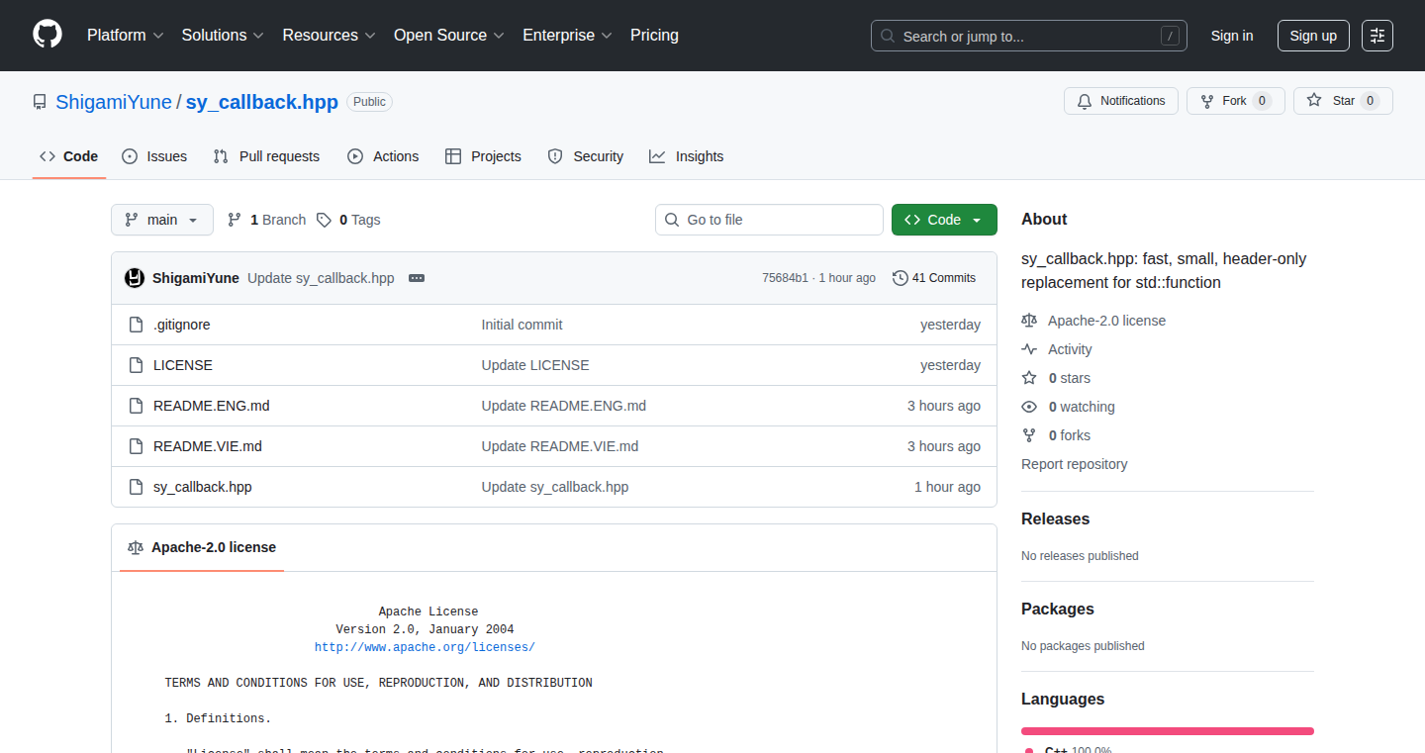The image size is (1425, 753).
Task: Expand the Platform menu
Action: click(x=125, y=35)
